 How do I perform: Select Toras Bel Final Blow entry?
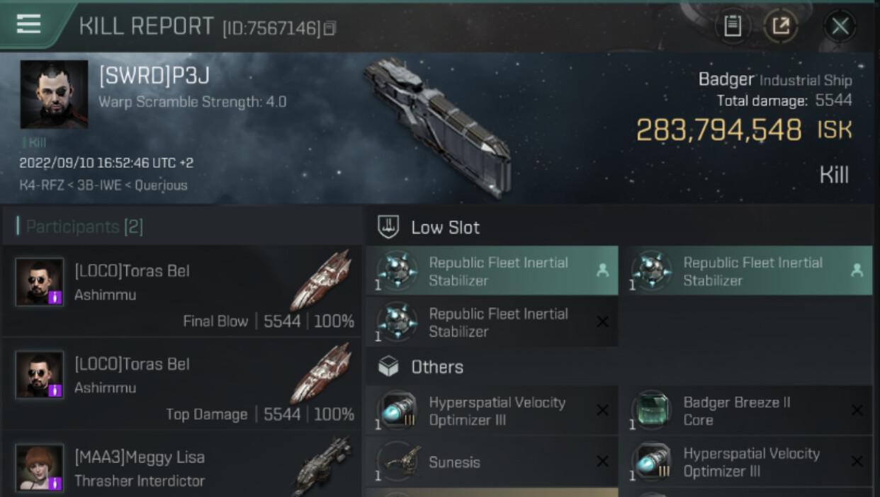tap(181, 292)
